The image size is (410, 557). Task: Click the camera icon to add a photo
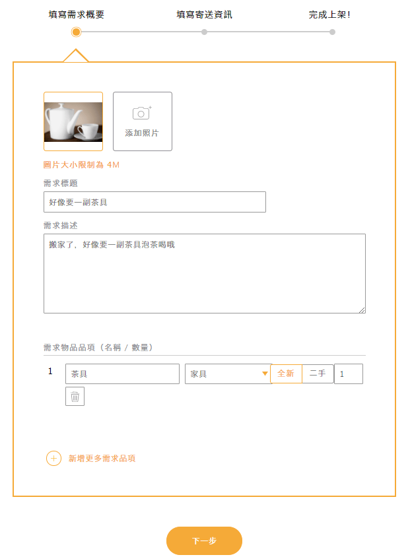tap(142, 113)
